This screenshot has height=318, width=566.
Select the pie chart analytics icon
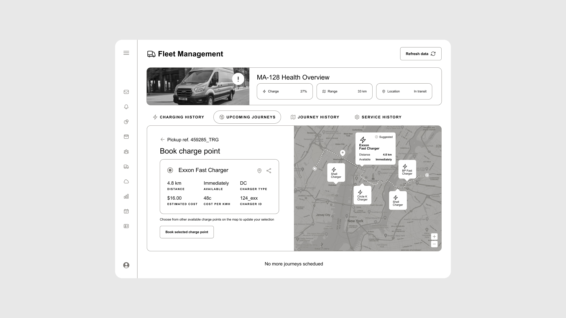coord(126,122)
